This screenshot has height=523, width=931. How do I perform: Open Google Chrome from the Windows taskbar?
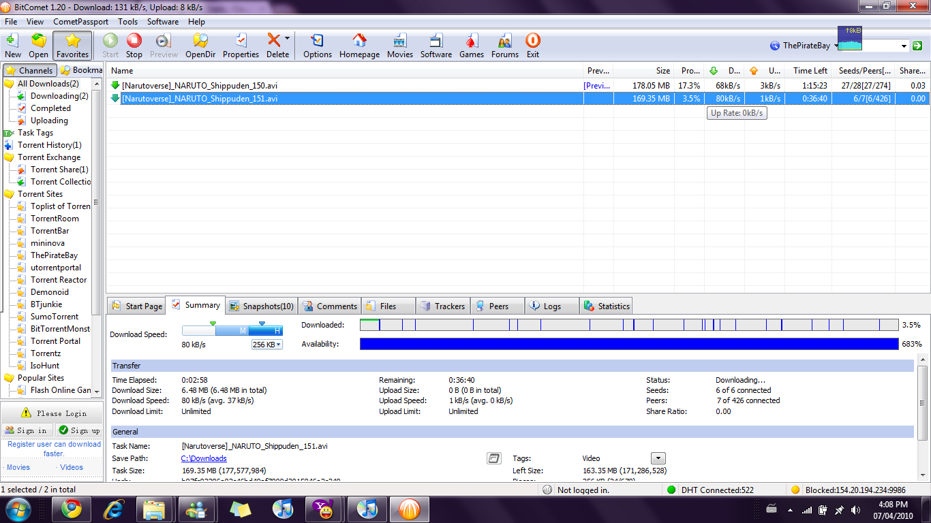click(71, 509)
